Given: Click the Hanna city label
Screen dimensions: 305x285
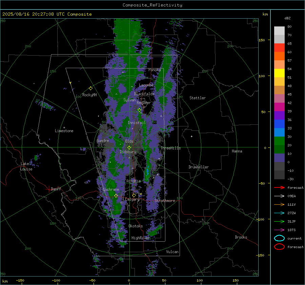Looking at the screenshot, I should [237, 151].
